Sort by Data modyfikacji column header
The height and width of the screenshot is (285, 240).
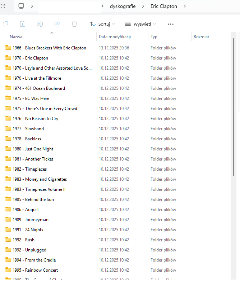[x=115, y=37]
